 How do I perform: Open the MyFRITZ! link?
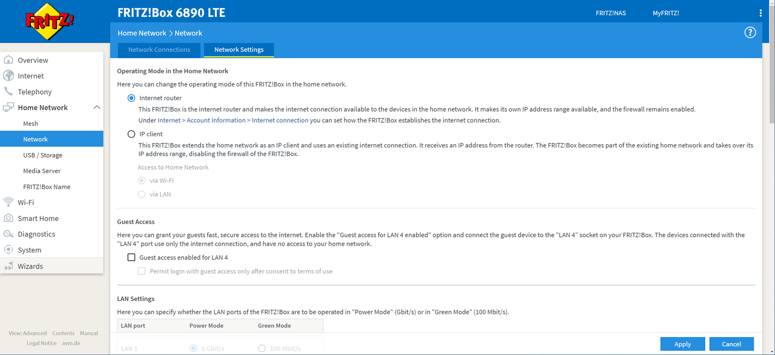[x=666, y=13]
